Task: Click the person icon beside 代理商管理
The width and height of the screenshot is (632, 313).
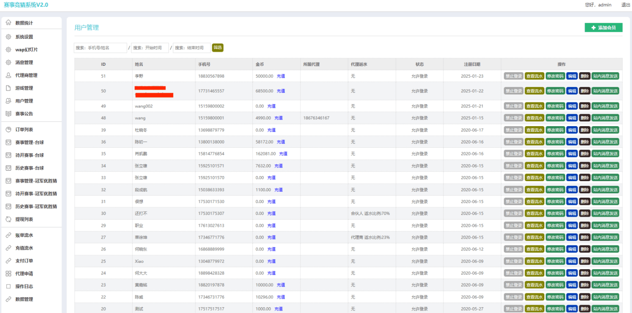Action: coord(8,75)
